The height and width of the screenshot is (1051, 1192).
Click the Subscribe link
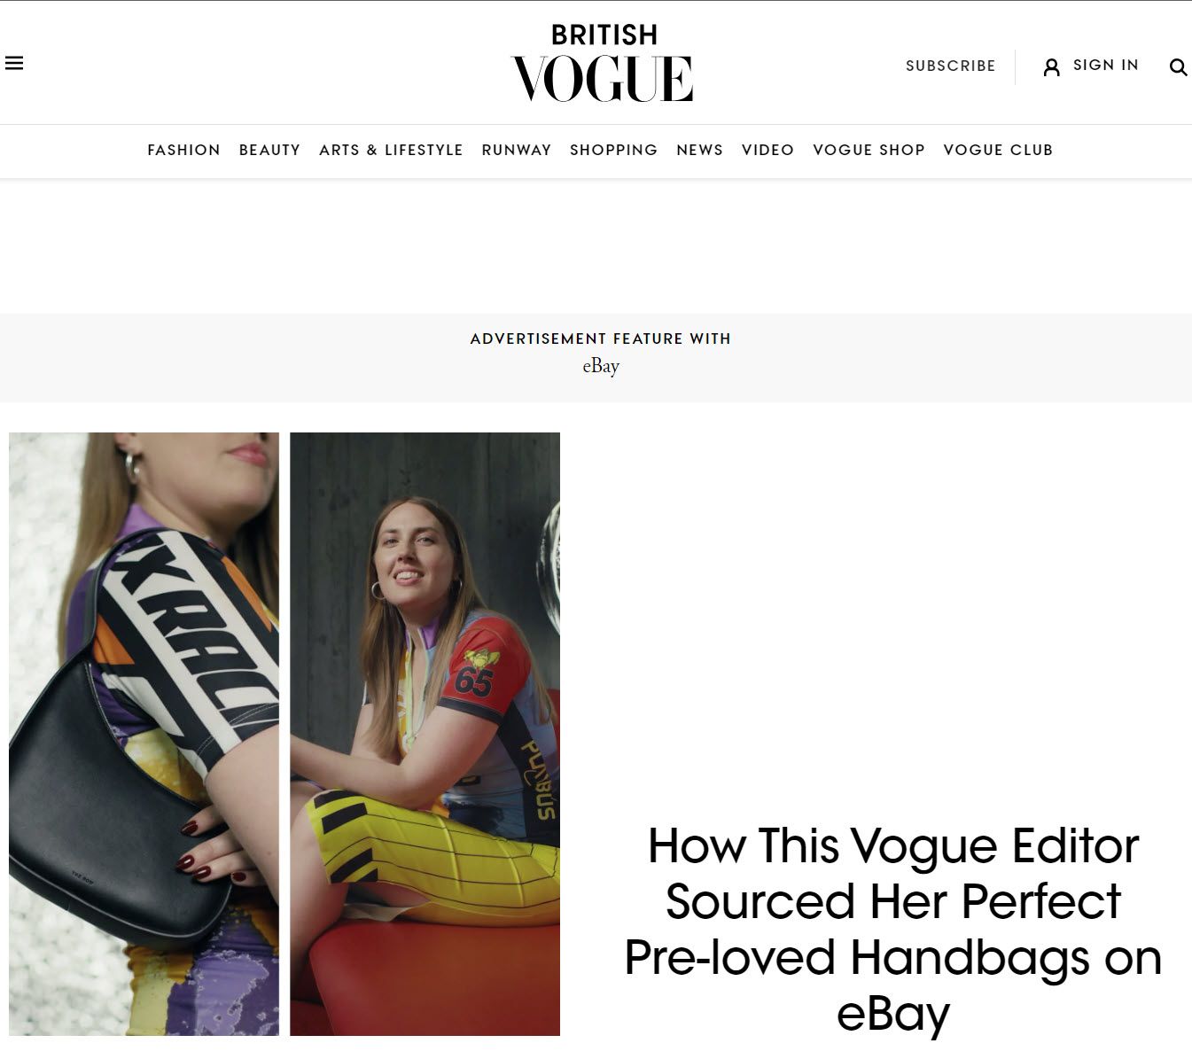[950, 66]
